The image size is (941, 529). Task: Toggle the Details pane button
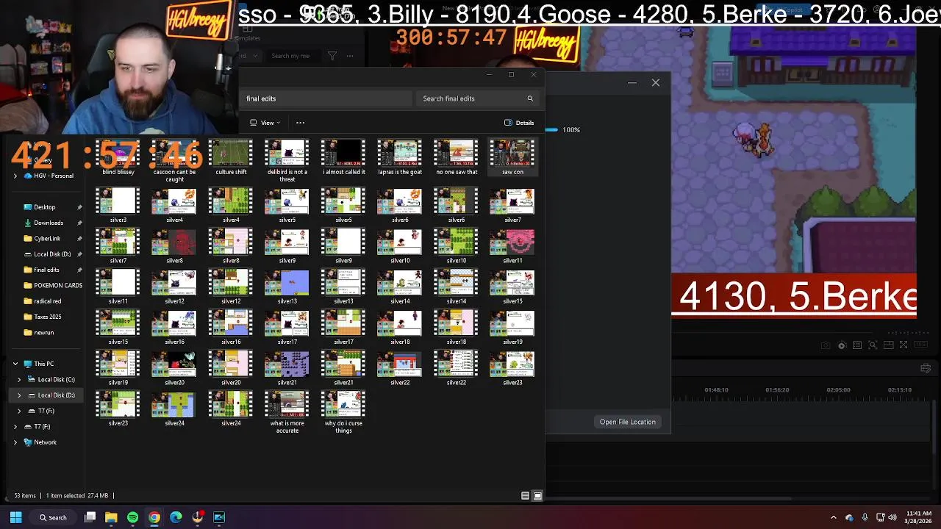(x=519, y=123)
